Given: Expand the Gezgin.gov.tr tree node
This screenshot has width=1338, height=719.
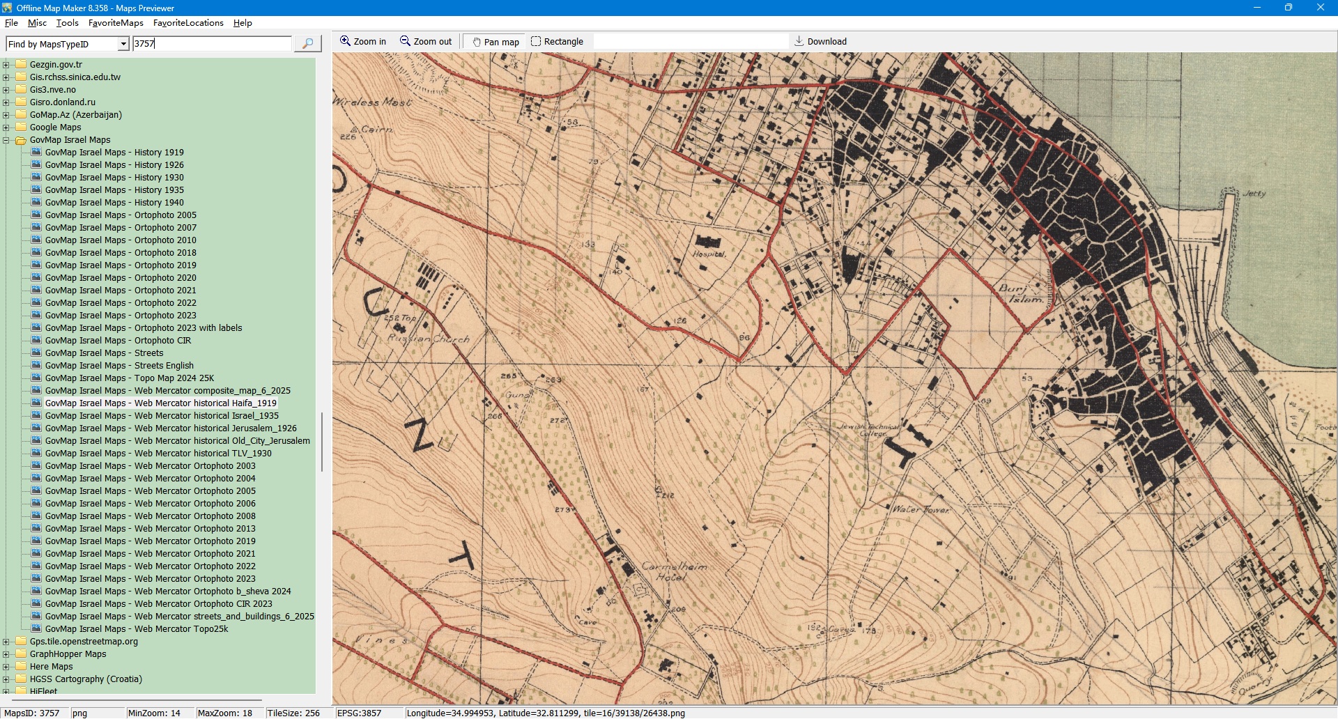Looking at the screenshot, I should coord(6,65).
